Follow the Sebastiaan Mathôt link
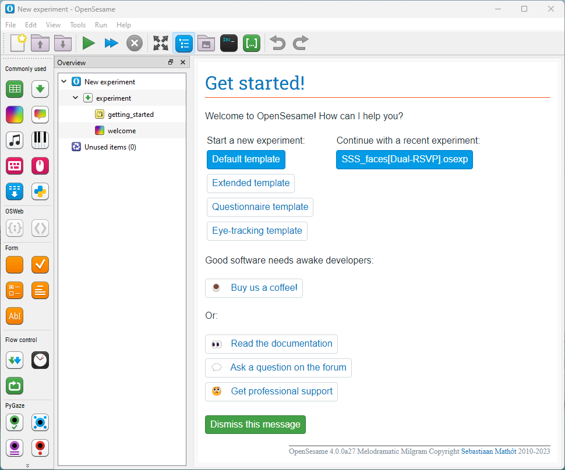The width and height of the screenshot is (565, 470). click(489, 451)
